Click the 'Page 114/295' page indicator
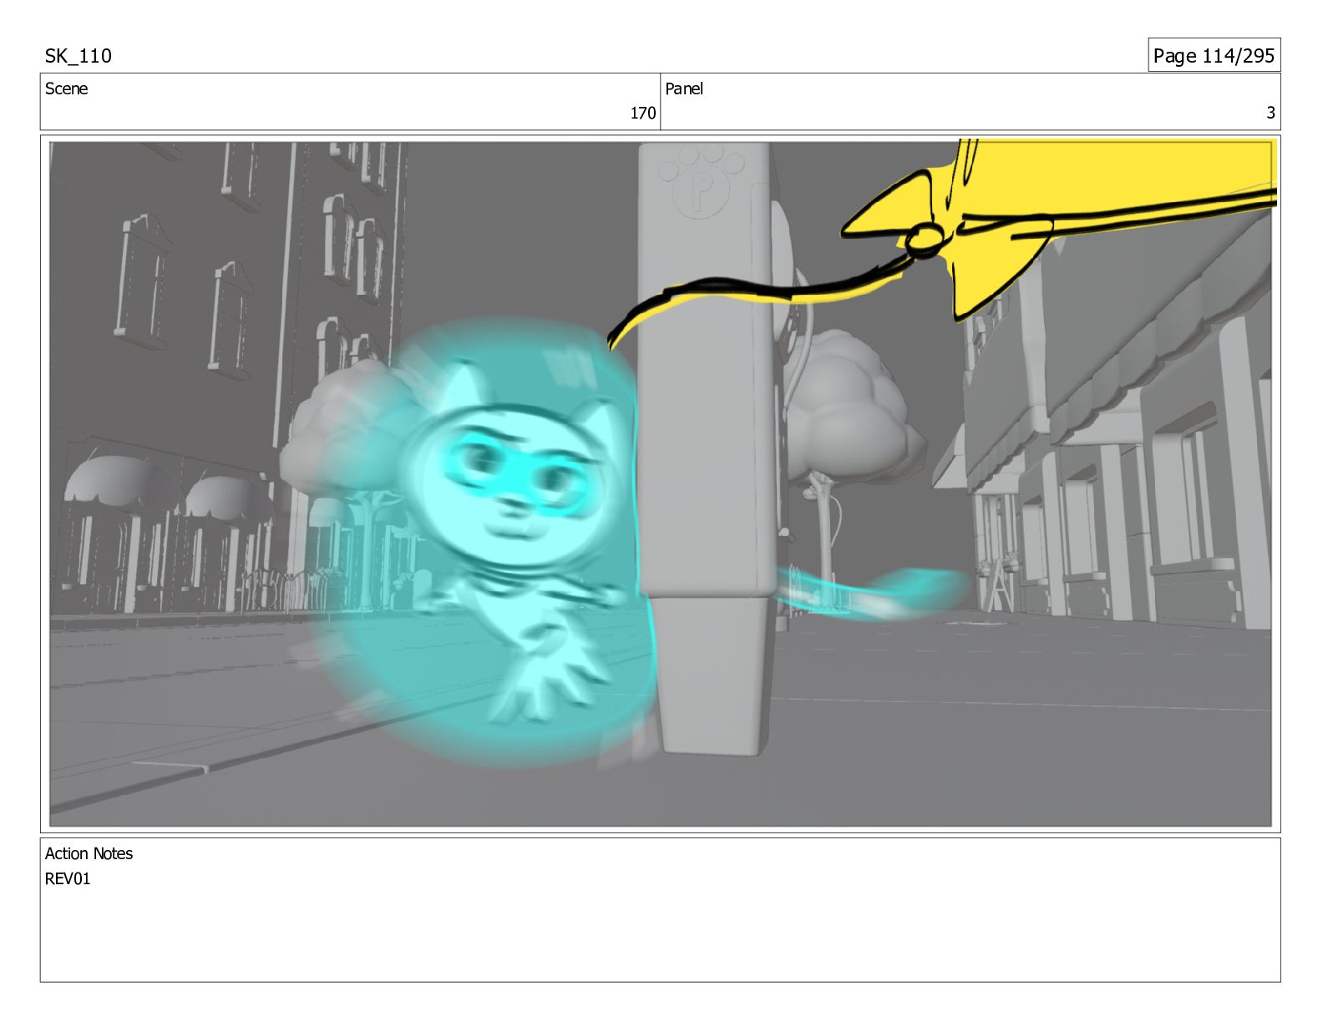Screen dimensions: 1323x1022 [1214, 55]
